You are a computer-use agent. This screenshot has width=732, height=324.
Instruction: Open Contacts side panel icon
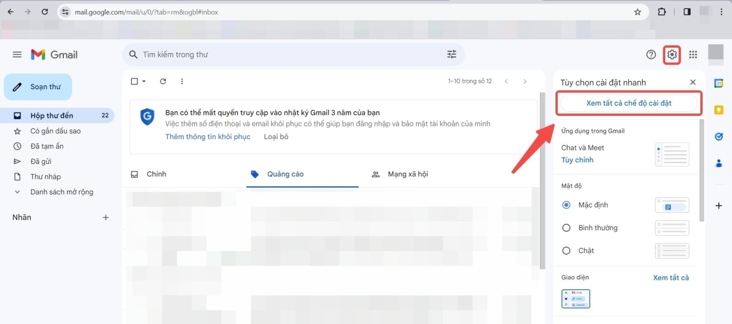[x=719, y=163]
